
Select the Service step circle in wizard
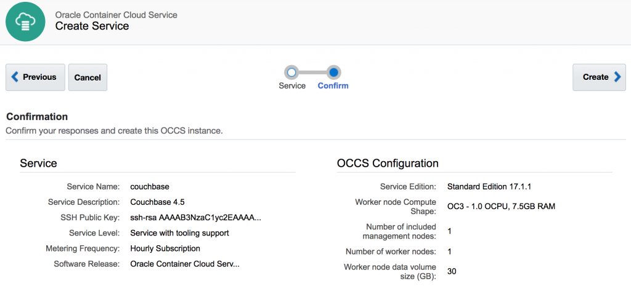291,72
